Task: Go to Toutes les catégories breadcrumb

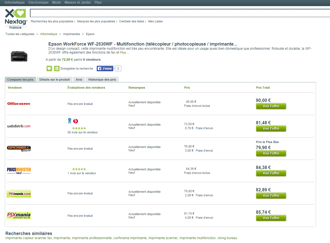Action: click(20, 34)
